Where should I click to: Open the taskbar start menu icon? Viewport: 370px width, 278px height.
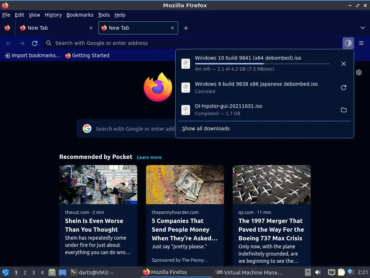point(6,272)
